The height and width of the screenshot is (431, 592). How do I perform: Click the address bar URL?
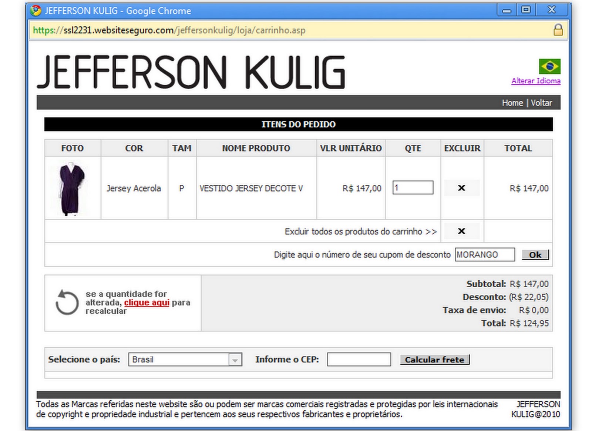pos(169,30)
